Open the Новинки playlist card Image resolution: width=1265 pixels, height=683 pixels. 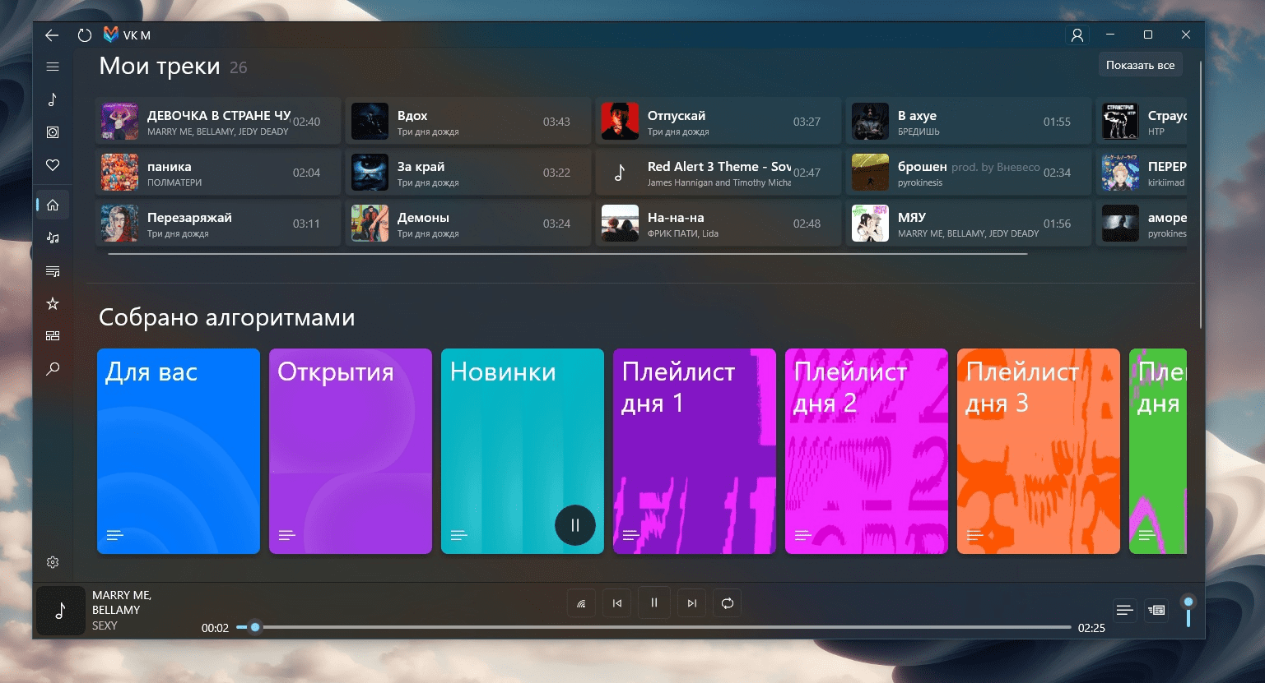click(523, 451)
